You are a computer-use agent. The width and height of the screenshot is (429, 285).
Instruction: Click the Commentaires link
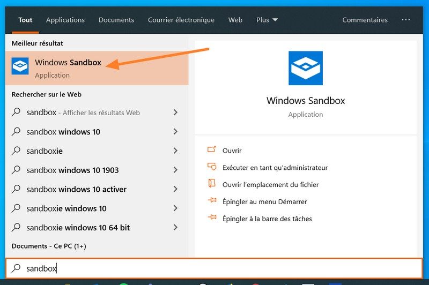tap(365, 20)
